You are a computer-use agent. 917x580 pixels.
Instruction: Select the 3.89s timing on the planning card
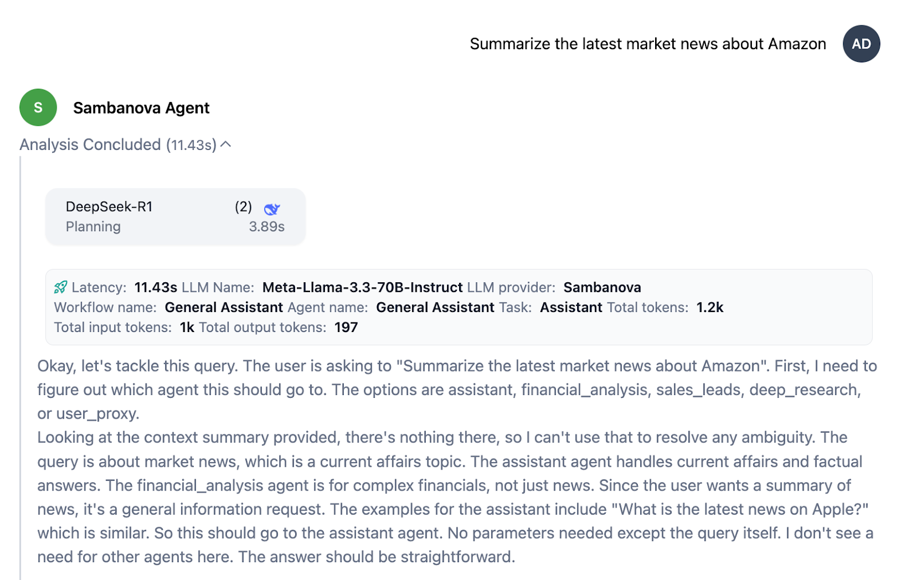(267, 226)
